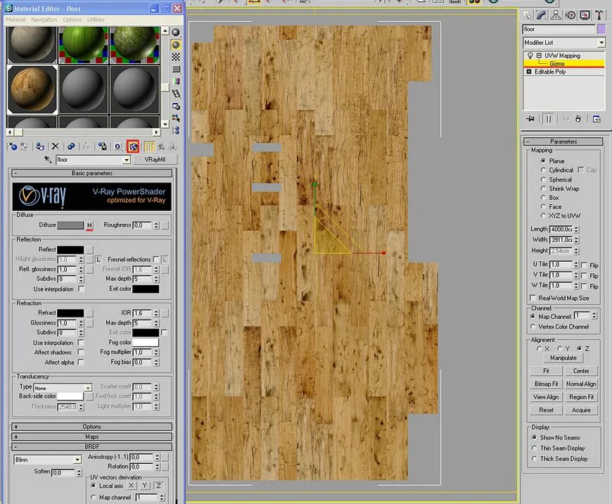Open the Navigation menu
The image size is (612, 504).
point(44,20)
